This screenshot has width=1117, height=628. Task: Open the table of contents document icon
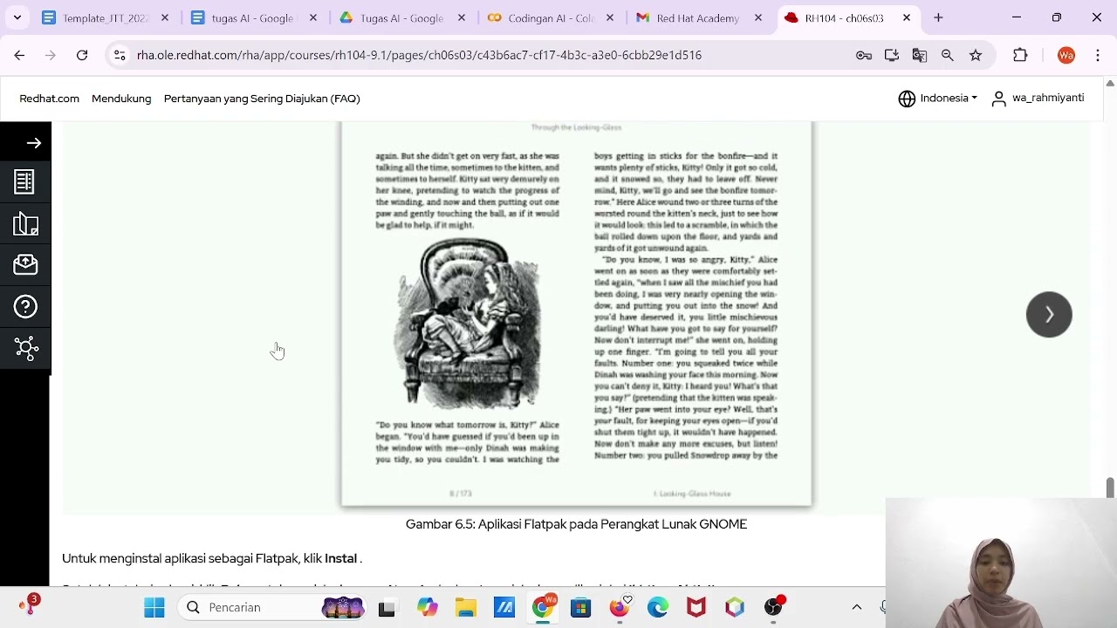(24, 181)
